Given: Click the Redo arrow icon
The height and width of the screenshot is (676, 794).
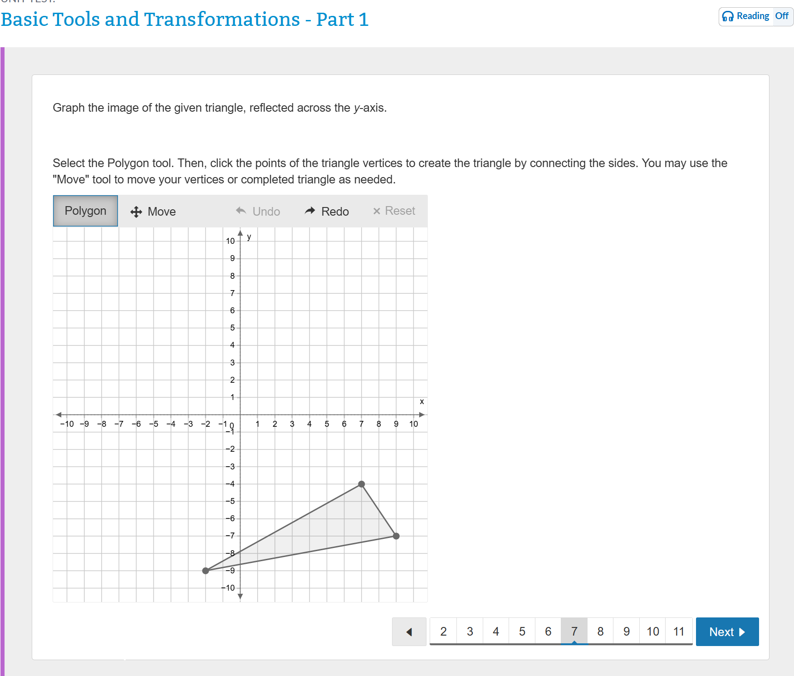Looking at the screenshot, I should point(310,211).
